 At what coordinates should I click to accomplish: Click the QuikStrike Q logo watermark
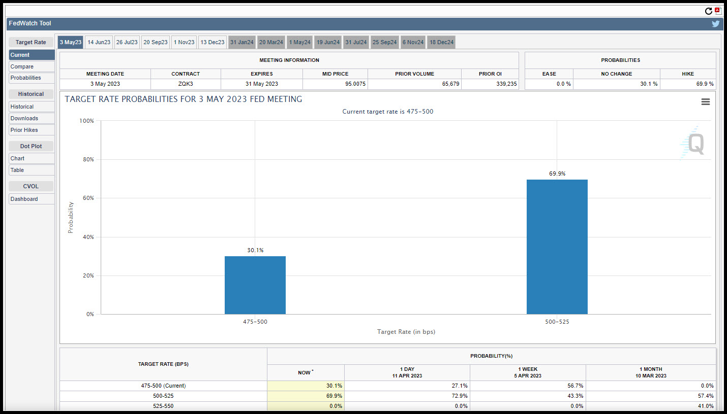click(x=692, y=143)
